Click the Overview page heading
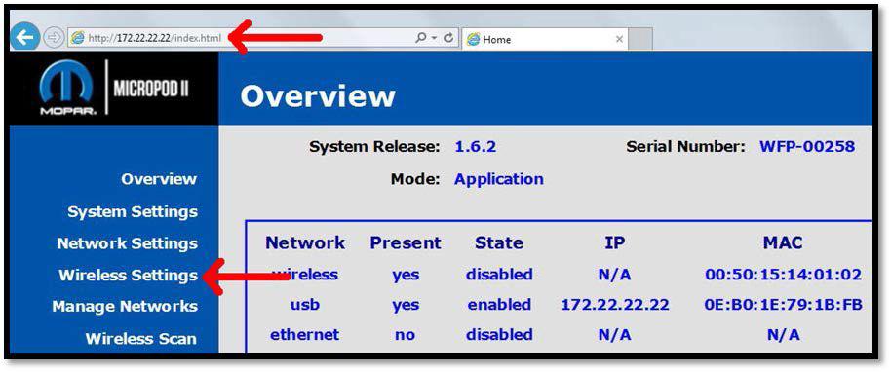Image resolution: width=891 pixels, height=372 pixels. coord(318,96)
